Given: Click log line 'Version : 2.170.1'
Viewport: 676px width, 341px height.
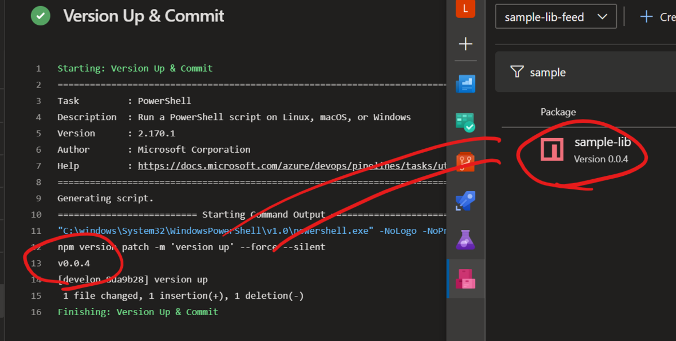Looking at the screenshot, I should (116, 133).
